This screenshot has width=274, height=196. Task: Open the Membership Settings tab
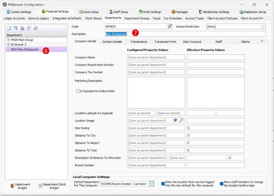point(214,12)
